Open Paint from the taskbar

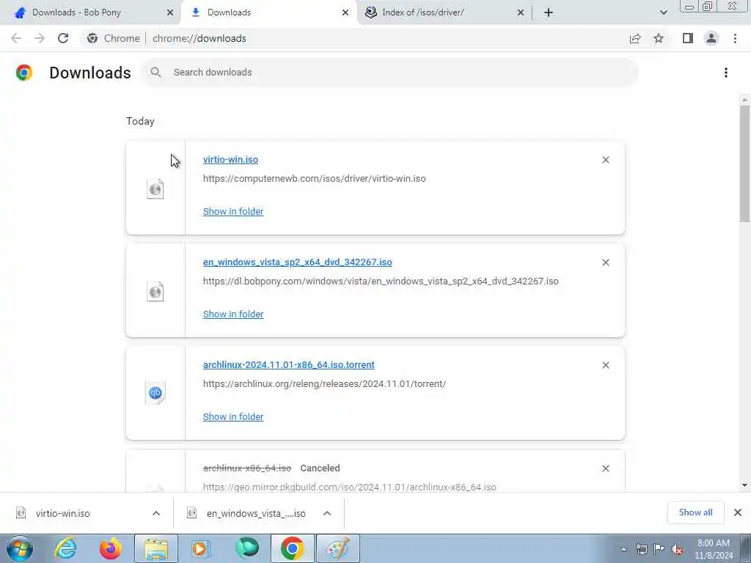coord(337,548)
